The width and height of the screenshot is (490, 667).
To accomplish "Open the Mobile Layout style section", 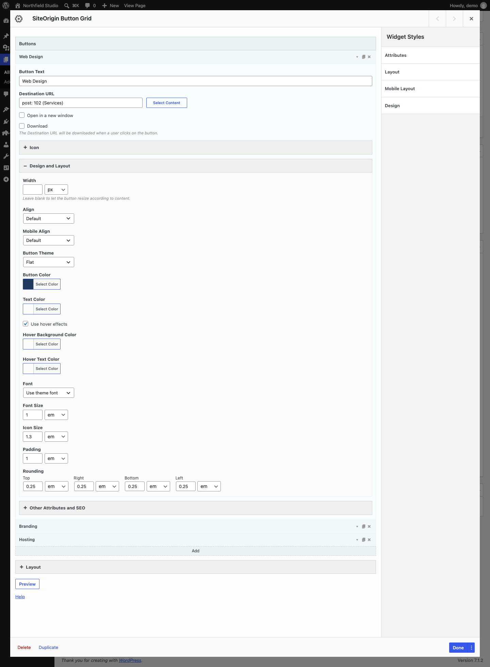I will coord(430,88).
